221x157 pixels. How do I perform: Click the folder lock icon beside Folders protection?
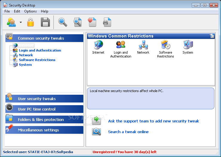point(9,118)
